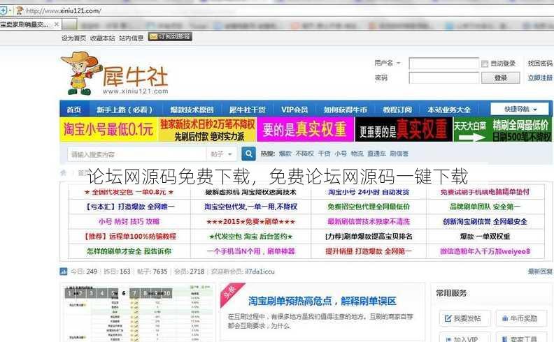Click the magenta 要的是真实权重 banner

coord(305,129)
